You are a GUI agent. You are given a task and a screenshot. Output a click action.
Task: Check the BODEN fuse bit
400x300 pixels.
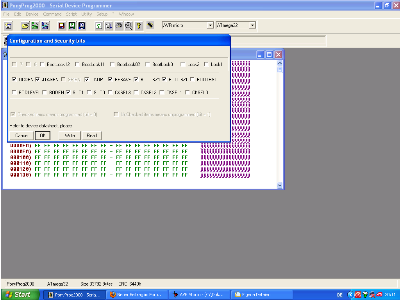pos(45,92)
